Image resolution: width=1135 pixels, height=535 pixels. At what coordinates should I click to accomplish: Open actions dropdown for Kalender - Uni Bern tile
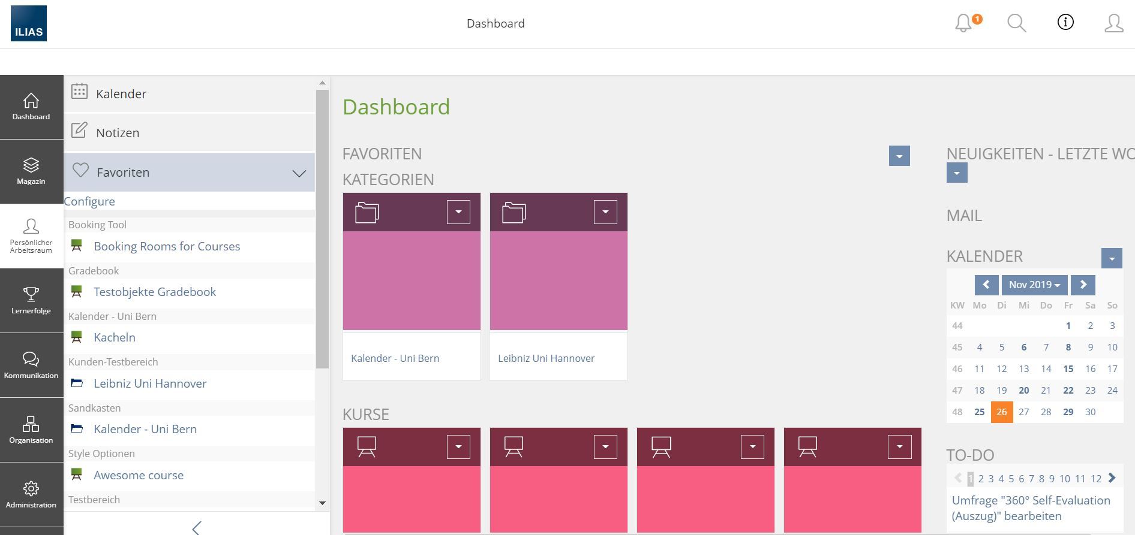click(458, 212)
